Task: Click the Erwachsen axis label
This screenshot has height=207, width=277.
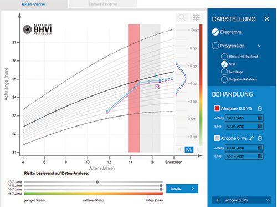Action: (174, 162)
